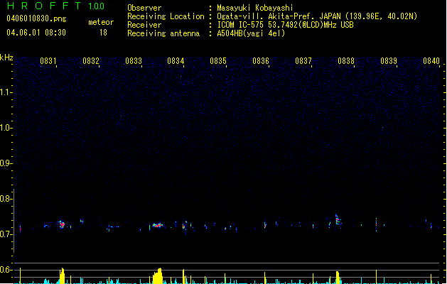The width and height of the screenshot is (447, 284).
Task: Click the meteor echo near 0838
Action: click(338, 219)
